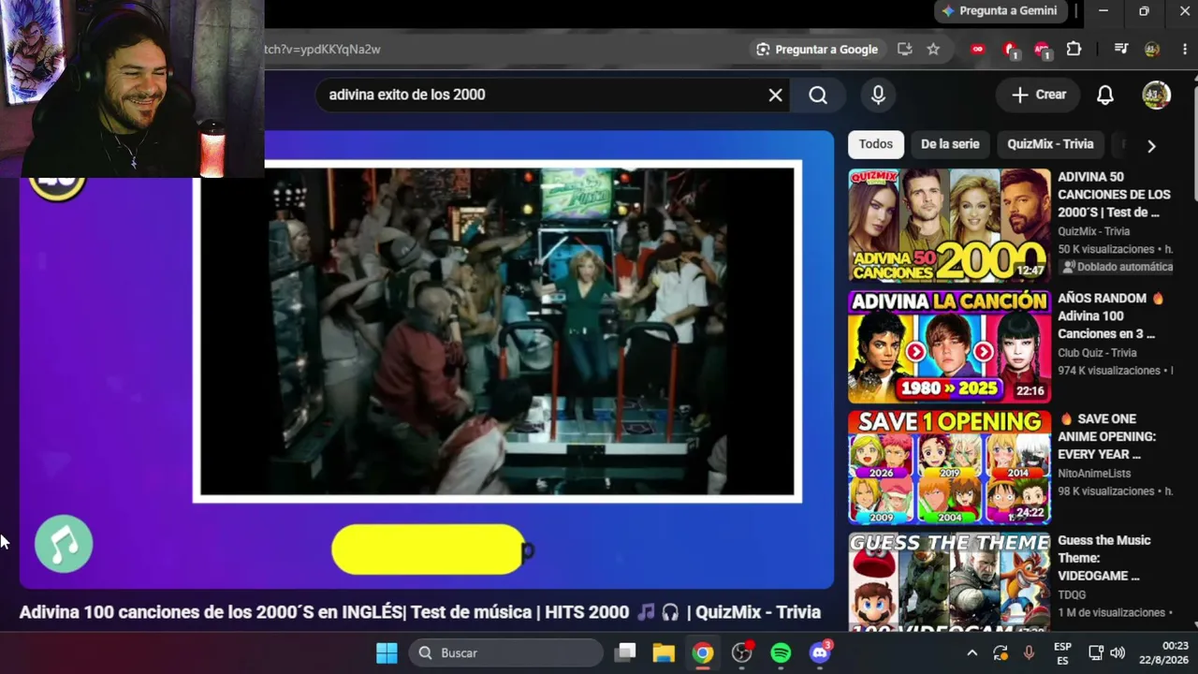The width and height of the screenshot is (1198, 674).
Task: Select the Todos filter chip
Action: coord(876,144)
